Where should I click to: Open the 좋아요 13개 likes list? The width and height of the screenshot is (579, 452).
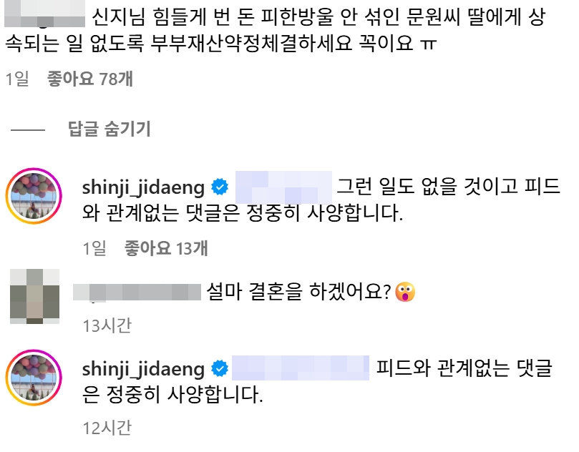coord(166,248)
